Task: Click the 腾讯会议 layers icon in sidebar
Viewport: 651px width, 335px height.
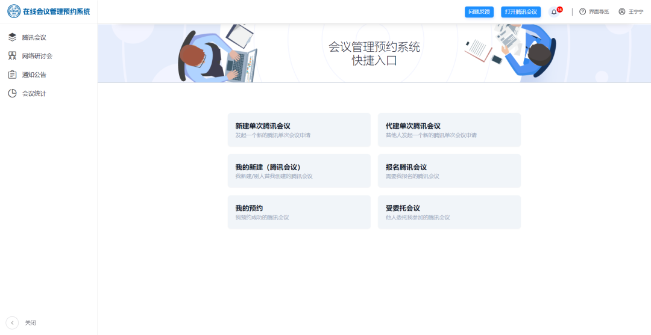Action: [x=13, y=37]
